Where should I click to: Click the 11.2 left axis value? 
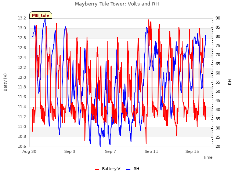(x=22, y=117)
